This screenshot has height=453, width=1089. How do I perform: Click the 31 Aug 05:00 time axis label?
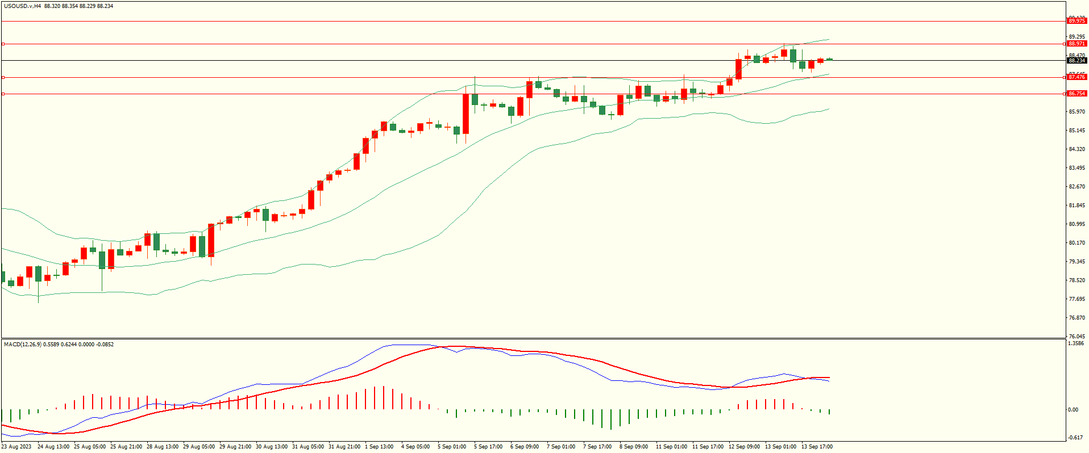308,447
